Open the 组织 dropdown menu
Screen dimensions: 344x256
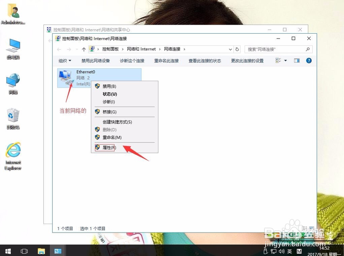[65, 61]
